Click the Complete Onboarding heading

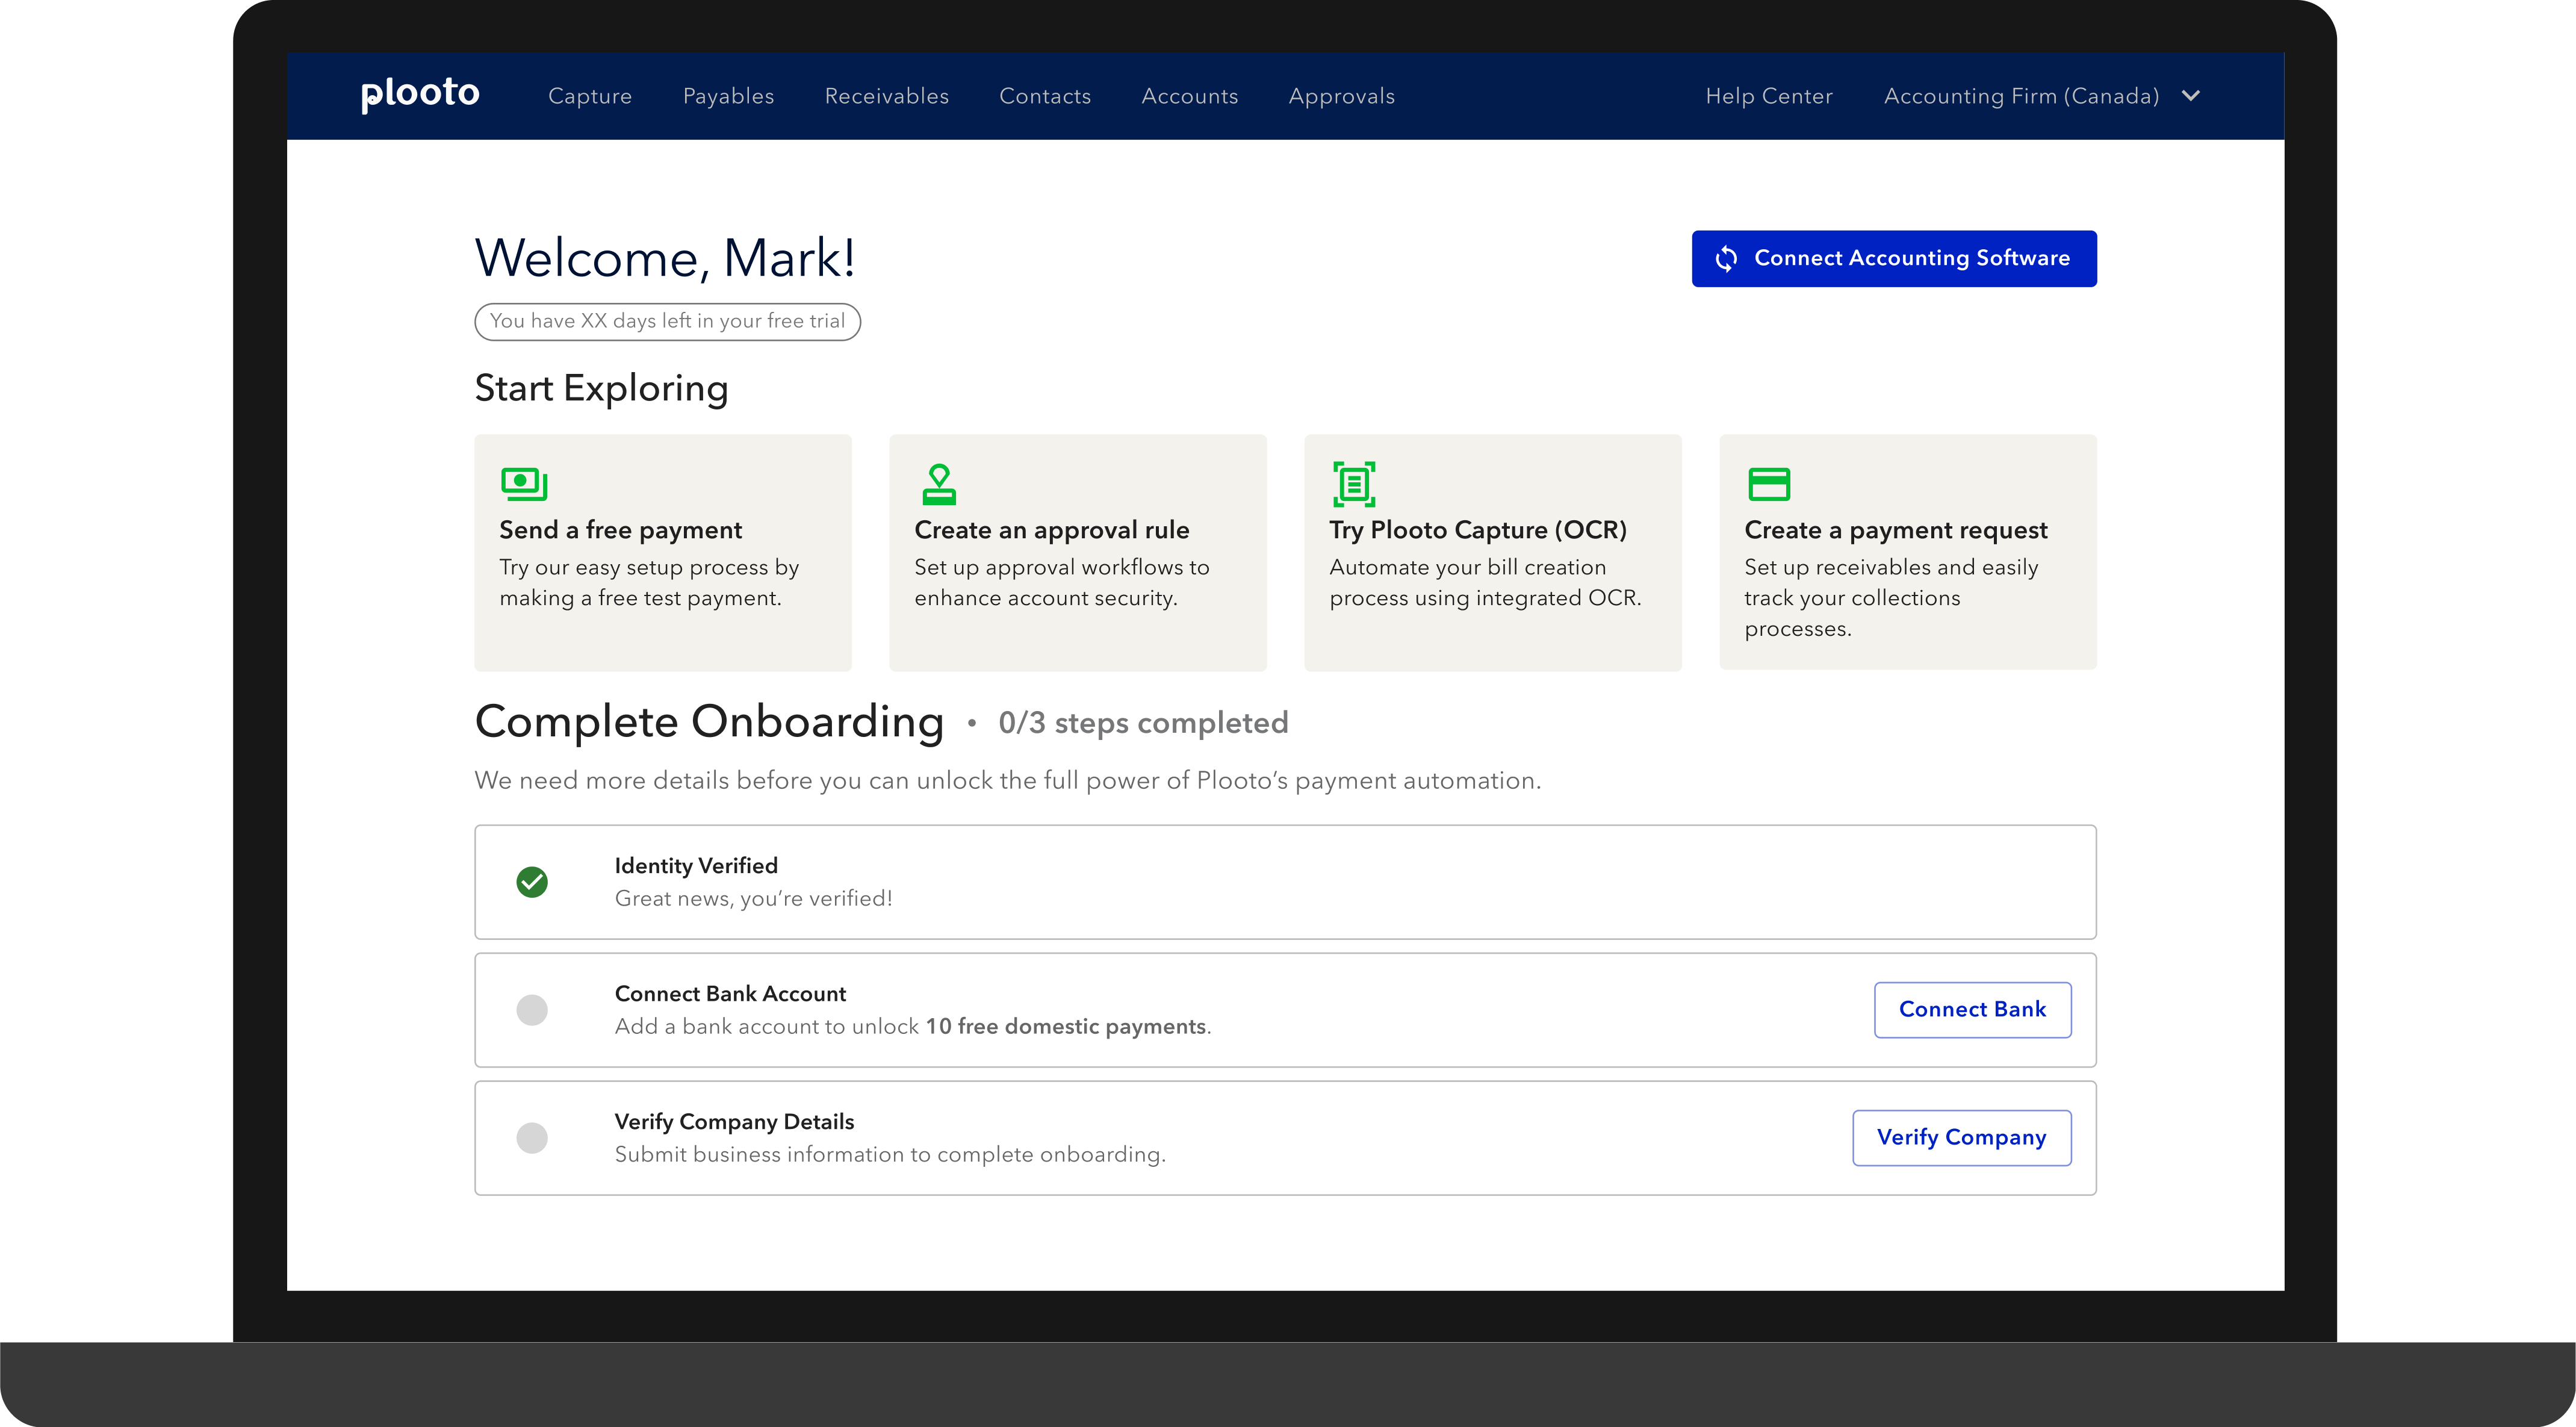coord(709,722)
